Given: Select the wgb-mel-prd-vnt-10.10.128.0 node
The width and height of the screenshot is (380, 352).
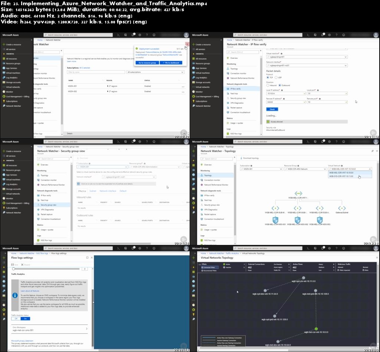Looking at the screenshot, I should [315, 290].
